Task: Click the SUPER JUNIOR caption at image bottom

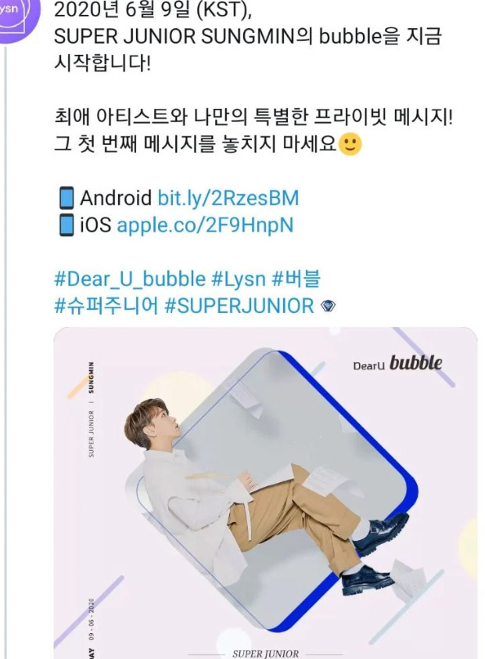Action: [x=265, y=654]
